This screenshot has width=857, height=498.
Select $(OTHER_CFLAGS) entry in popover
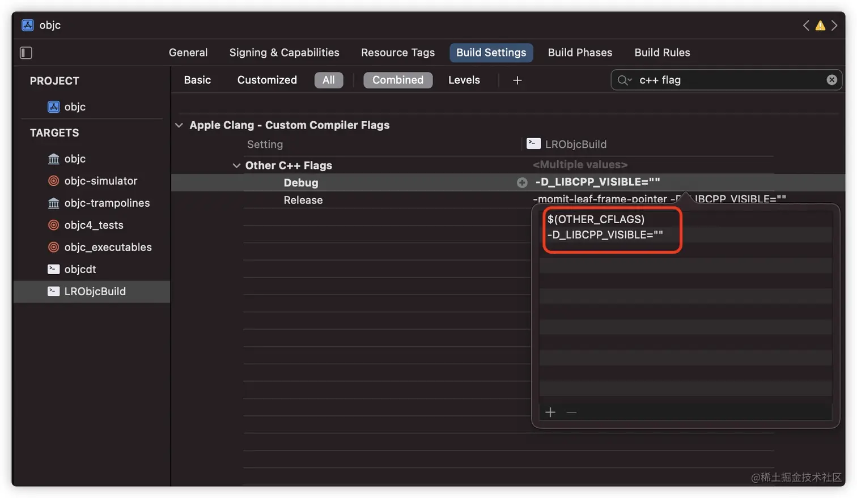pyautogui.click(x=596, y=219)
